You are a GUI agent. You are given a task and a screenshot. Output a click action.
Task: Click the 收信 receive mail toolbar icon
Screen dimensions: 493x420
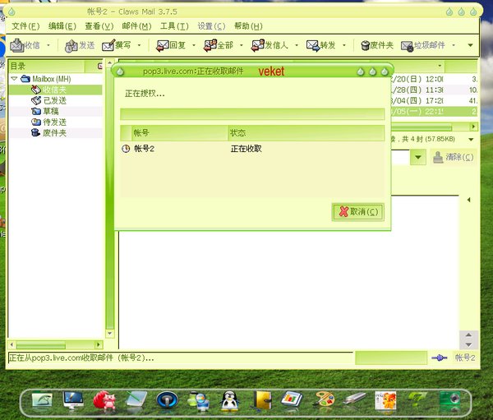tap(16, 45)
